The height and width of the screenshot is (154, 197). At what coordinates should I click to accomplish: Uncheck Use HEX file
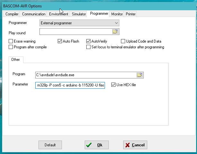tap(113, 85)
